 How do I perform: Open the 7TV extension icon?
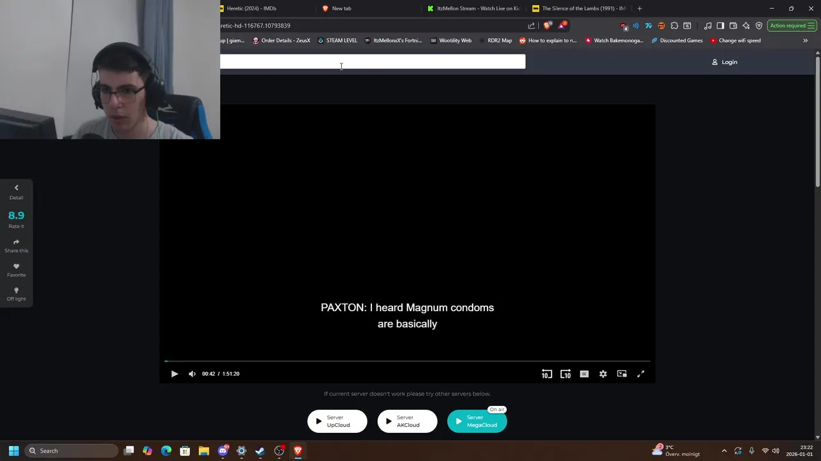[648, 26]
